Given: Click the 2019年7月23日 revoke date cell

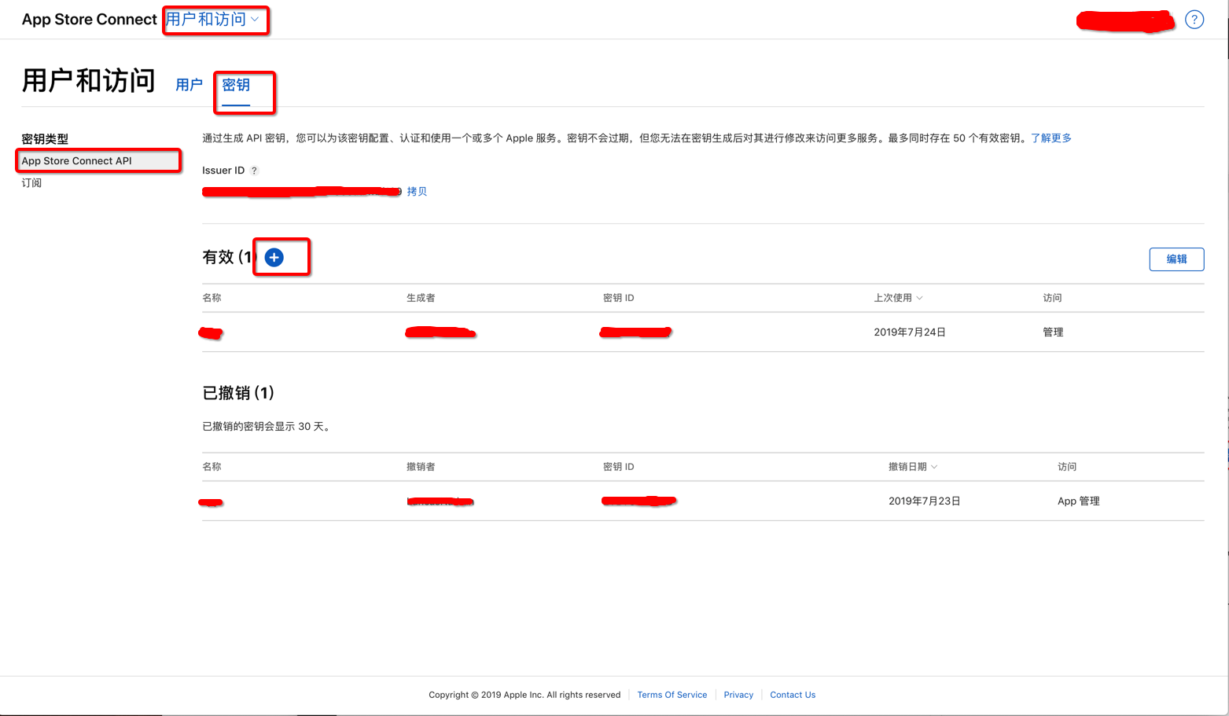Looking at the screenshot, I should [x=925, y=501].
